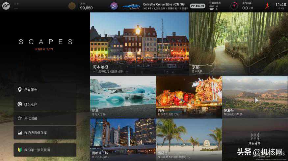288x161 pixels.
Task: Click the dice icon for 随机选择
Action: pyautogui.click(x=20, y=104)
